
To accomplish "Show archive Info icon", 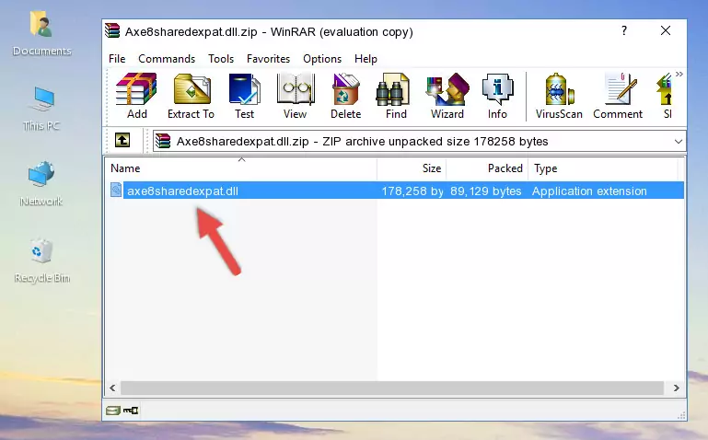I will click(497, 96).
